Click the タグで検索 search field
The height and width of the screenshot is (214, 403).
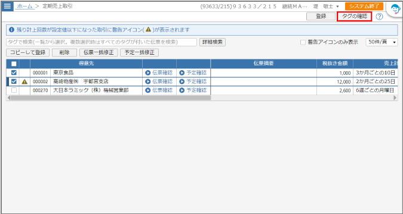pyautogui.click(x=101, y=42)
